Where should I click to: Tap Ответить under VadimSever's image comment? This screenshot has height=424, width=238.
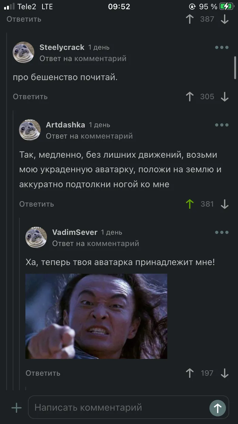(x=43, y=373)
